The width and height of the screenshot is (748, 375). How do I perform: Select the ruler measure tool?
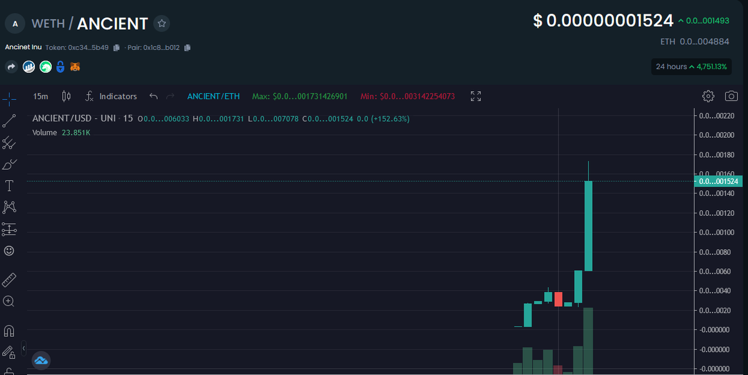tap(9, 280)
